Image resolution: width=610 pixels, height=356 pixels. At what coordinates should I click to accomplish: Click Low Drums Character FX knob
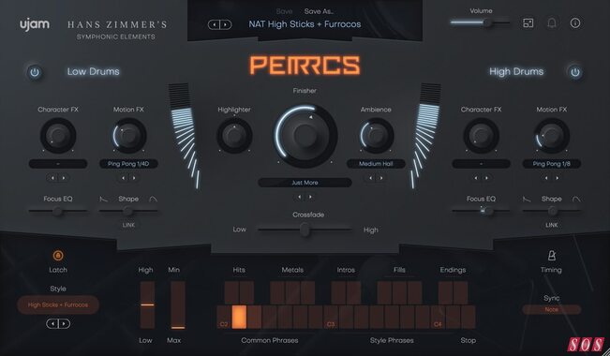point(58,136)
